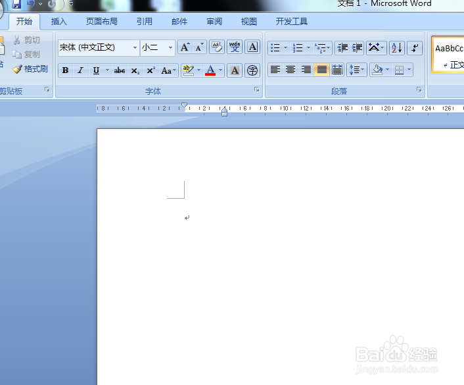Switch to the 开发工具 tab

292,22
